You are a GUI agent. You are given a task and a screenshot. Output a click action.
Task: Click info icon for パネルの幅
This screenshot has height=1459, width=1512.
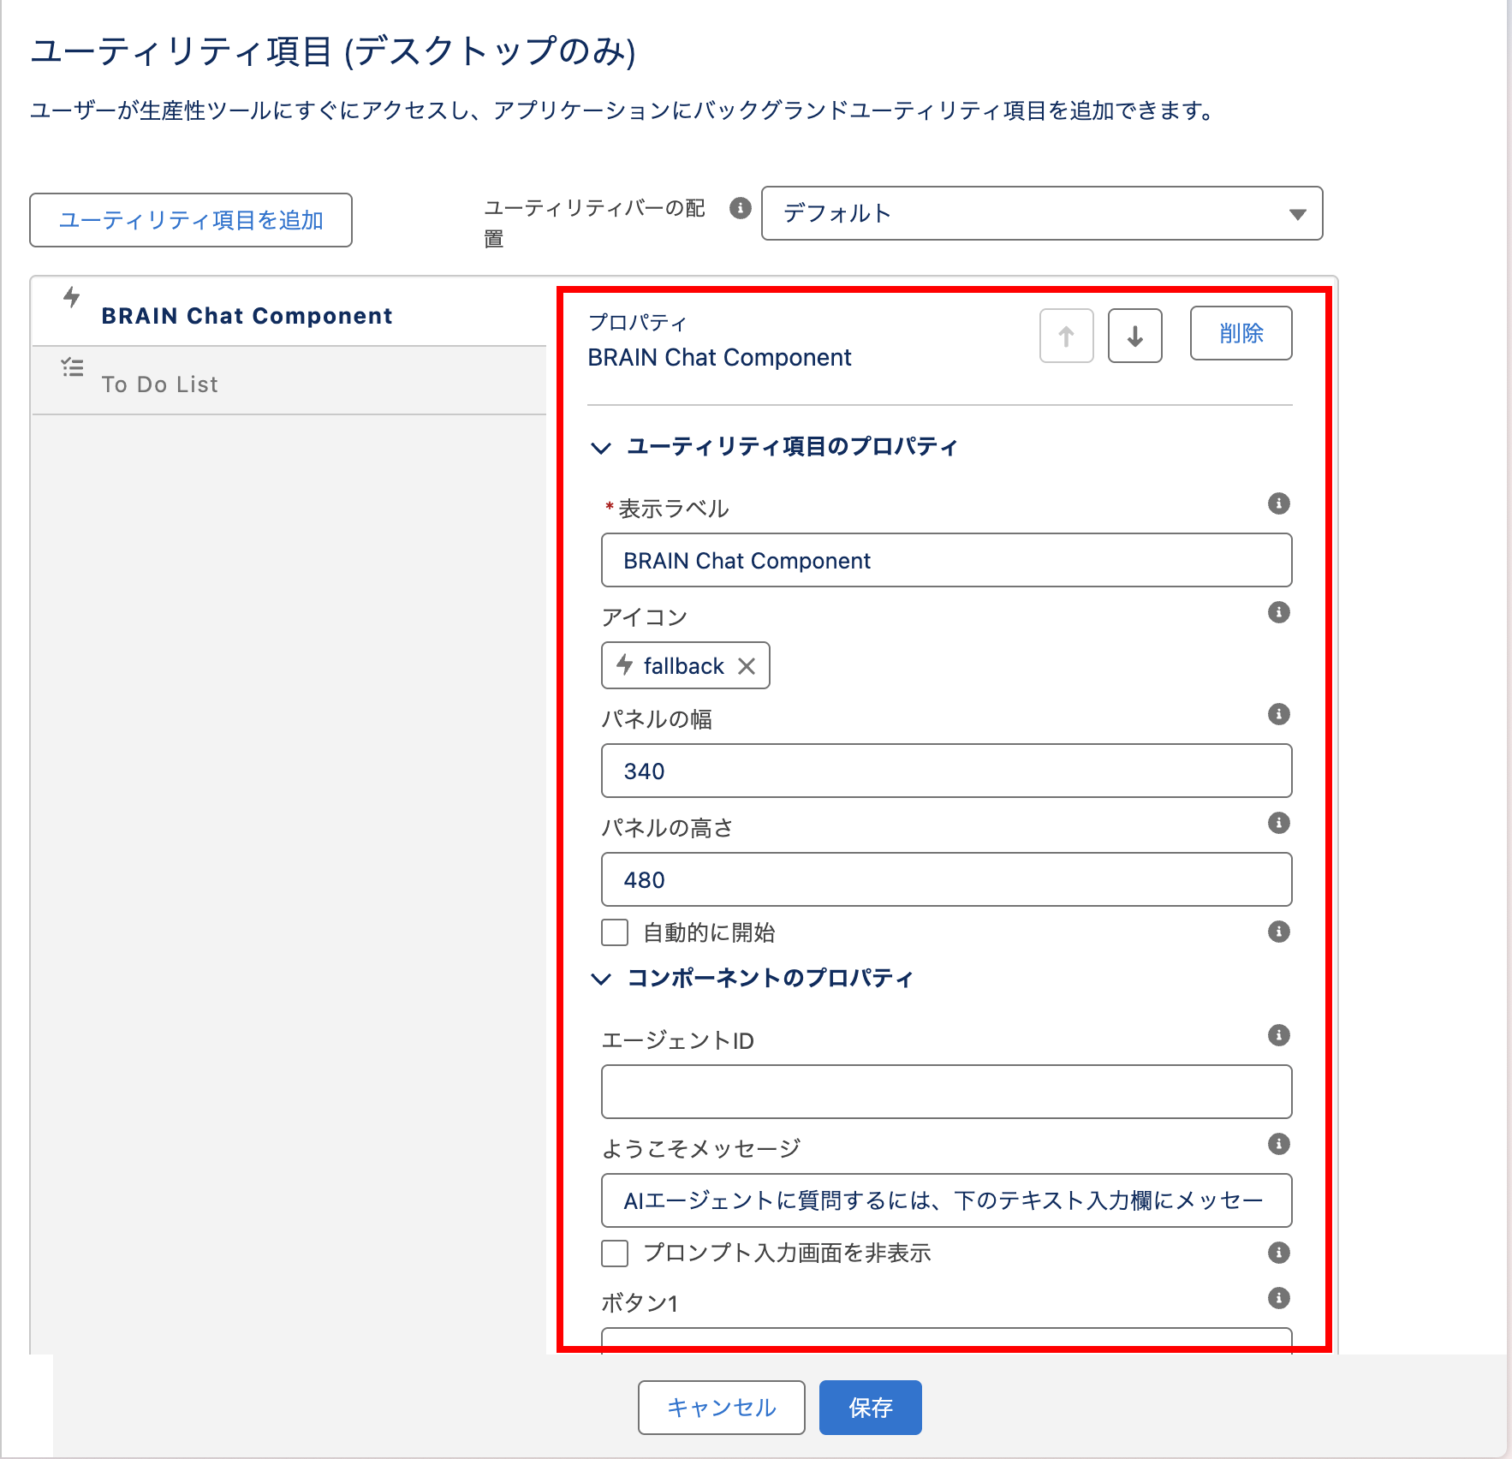(x=1278, y=714)
